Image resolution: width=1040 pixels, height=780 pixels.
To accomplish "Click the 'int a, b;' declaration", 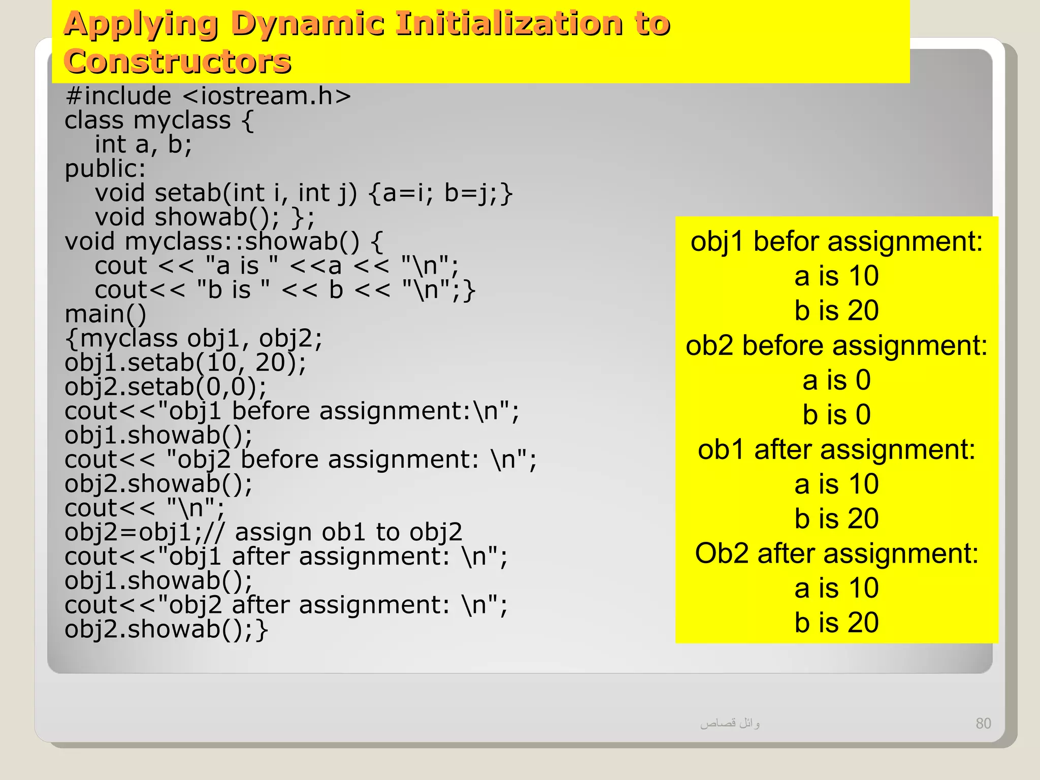I will (x=144, y=145).
